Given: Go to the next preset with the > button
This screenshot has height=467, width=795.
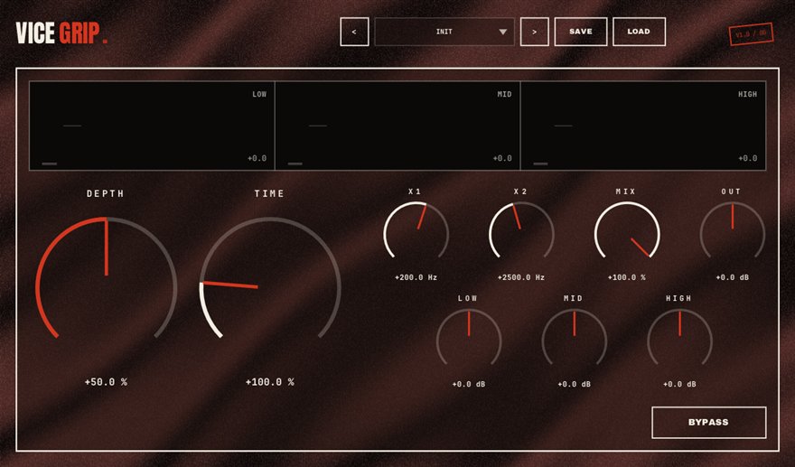Looking at the screenshot, I should 535,32.
